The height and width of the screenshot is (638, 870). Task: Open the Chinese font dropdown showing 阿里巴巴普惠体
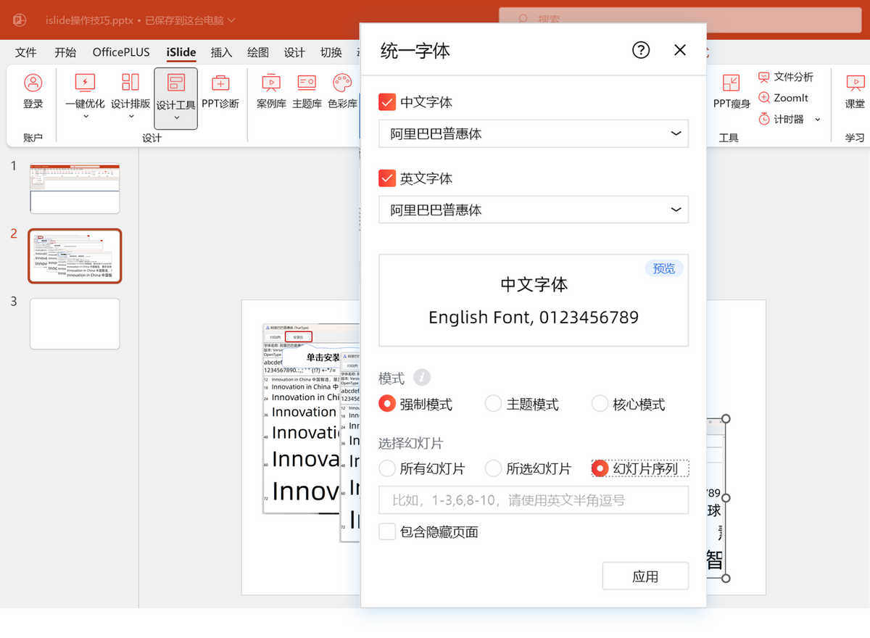(x=533, y=133)
